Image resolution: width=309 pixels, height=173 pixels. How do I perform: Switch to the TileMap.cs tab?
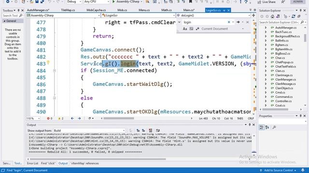click(x=68, y=10)
